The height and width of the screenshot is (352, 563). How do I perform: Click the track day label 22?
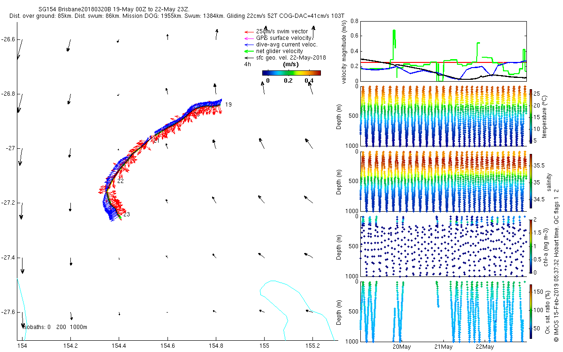(121, 181)
